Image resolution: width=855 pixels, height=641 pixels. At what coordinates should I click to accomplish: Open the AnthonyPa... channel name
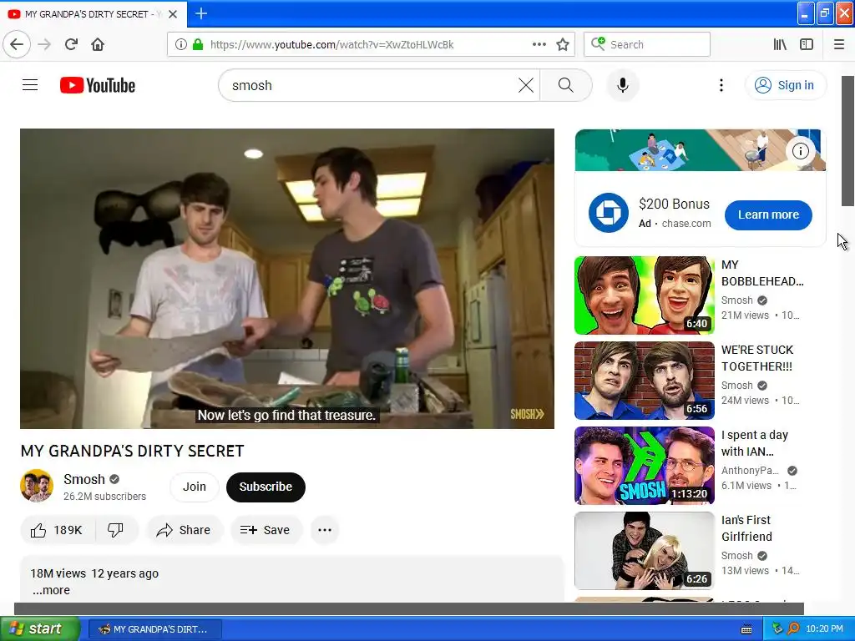point(750,471)
